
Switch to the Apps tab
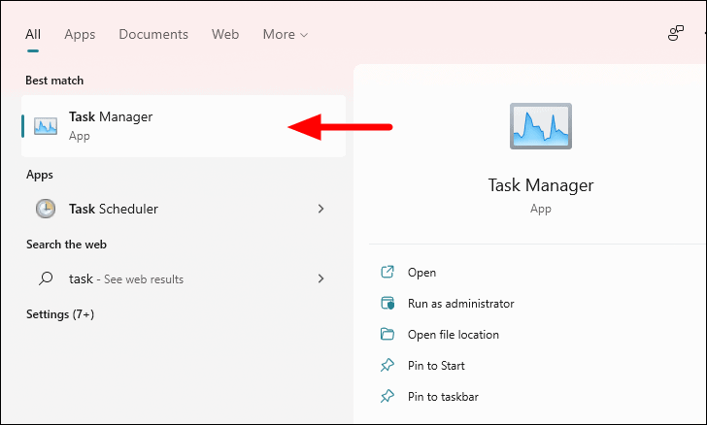[x=80, y=35]
